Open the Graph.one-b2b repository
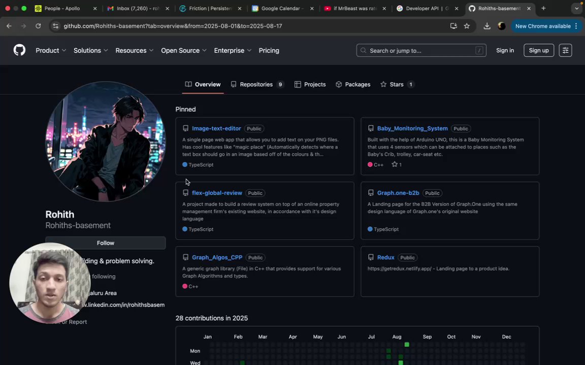 pos(398,193)
